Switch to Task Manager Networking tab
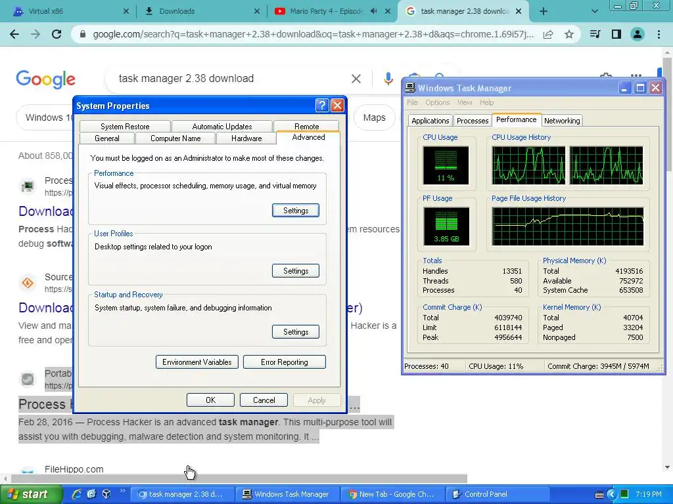This screenshot has height=504, width=673. point(562,121)
